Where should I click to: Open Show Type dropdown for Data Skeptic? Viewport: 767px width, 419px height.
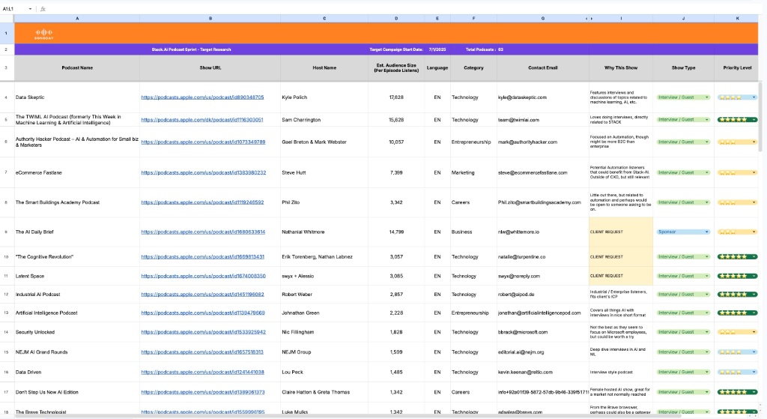[708, 97]
